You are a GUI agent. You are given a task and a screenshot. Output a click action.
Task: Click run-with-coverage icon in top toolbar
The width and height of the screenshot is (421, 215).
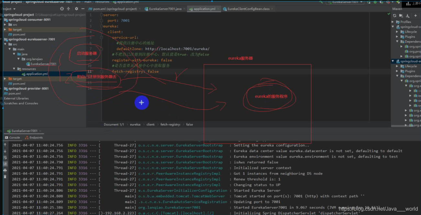pos(381,2)
